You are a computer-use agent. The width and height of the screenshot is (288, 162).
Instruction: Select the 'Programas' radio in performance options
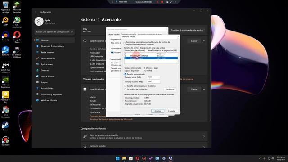[x=112, y=52]
